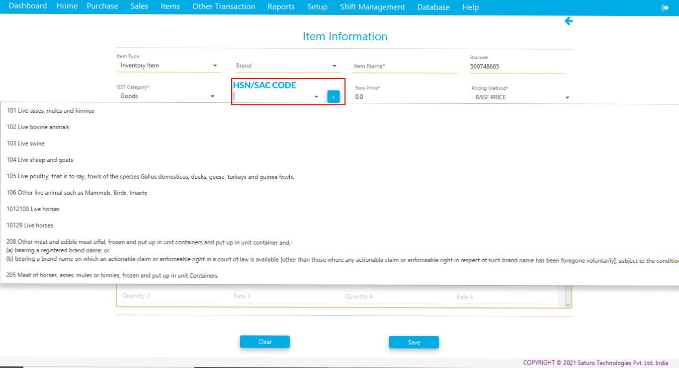Open the Purchase menu

[102, 6]
